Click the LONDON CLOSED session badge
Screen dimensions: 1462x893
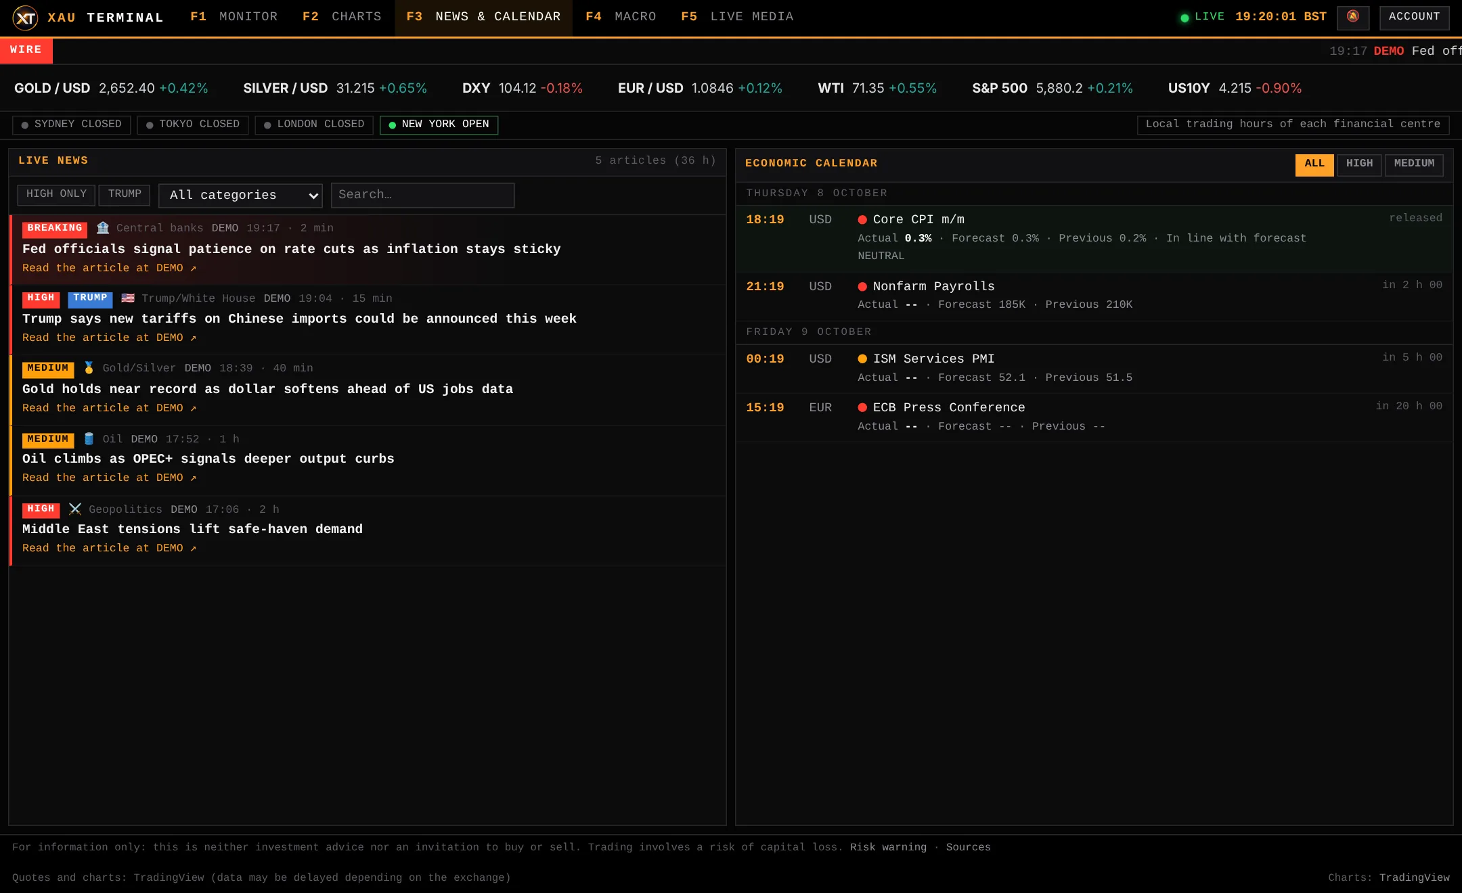(x=314, y=125)
